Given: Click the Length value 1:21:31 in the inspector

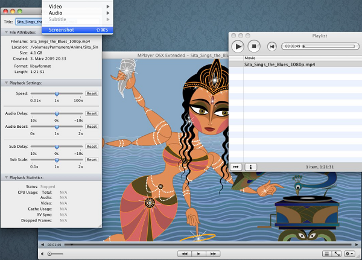Looking at the screenshot, I should 37,72.
